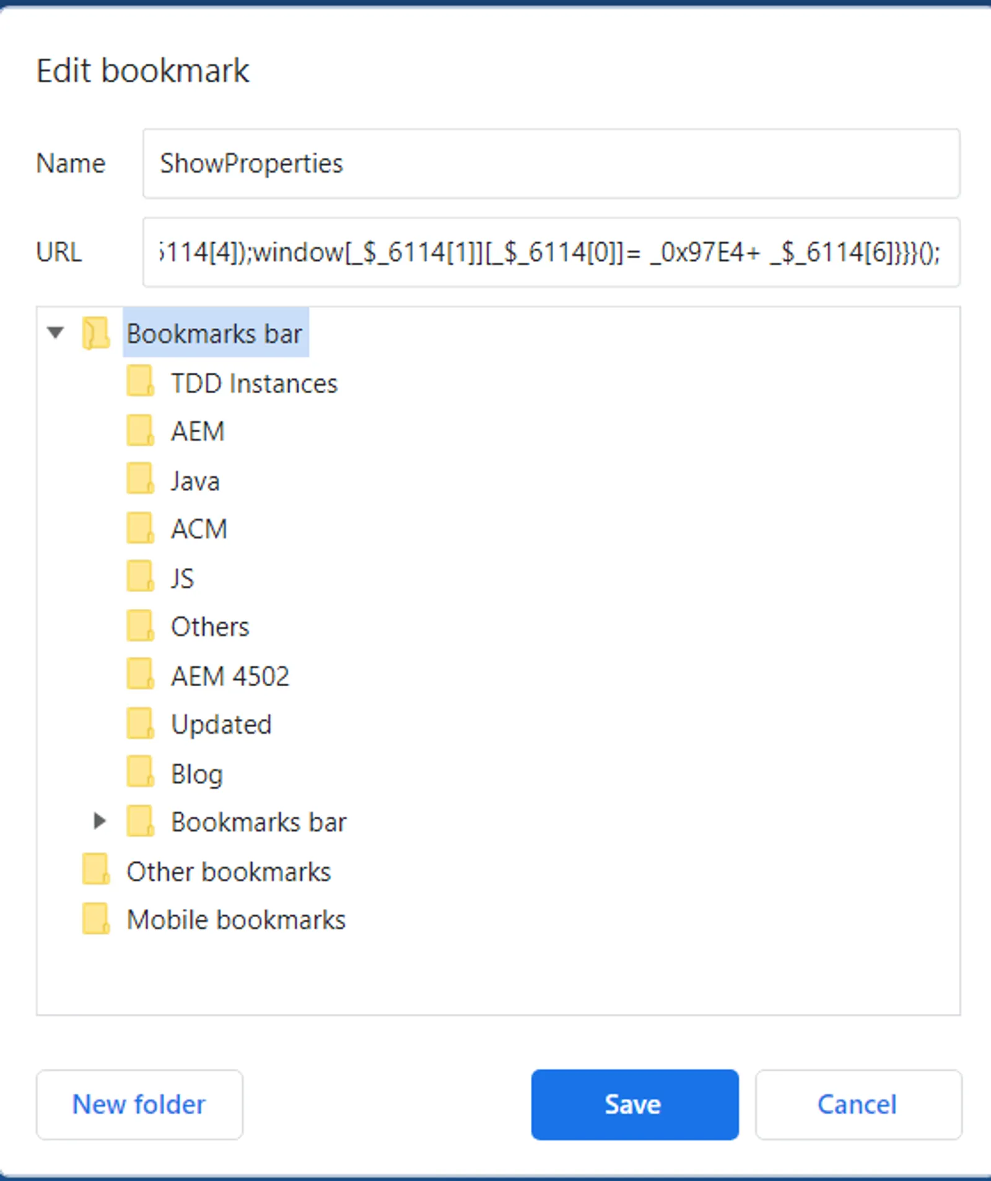Click the TDD Instances folder icon
Screen dimensions: 991x1181
(140, 381)
